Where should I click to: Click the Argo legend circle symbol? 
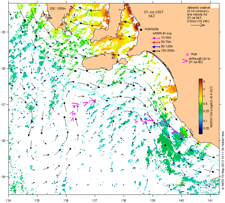tap(187, 54)
